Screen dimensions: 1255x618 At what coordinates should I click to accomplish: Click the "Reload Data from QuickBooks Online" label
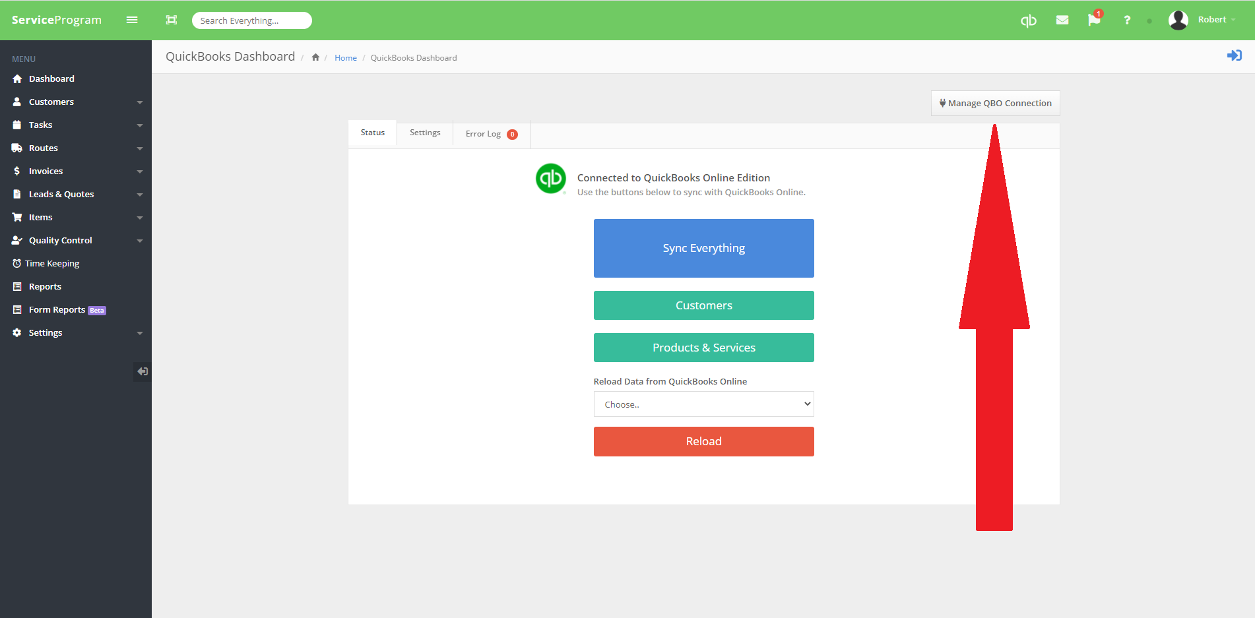(x=670, y=381)
